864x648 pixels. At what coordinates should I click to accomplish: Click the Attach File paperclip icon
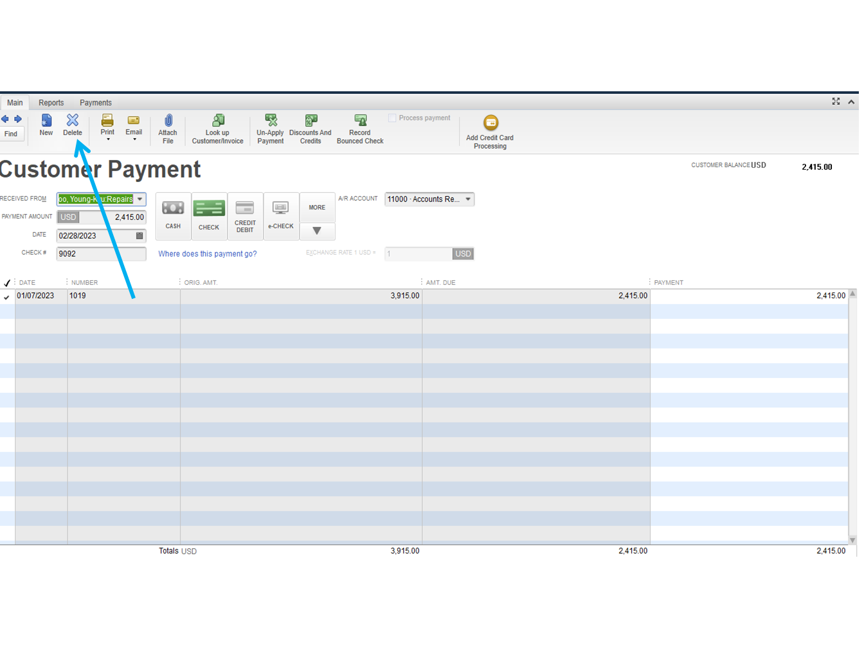168,122
